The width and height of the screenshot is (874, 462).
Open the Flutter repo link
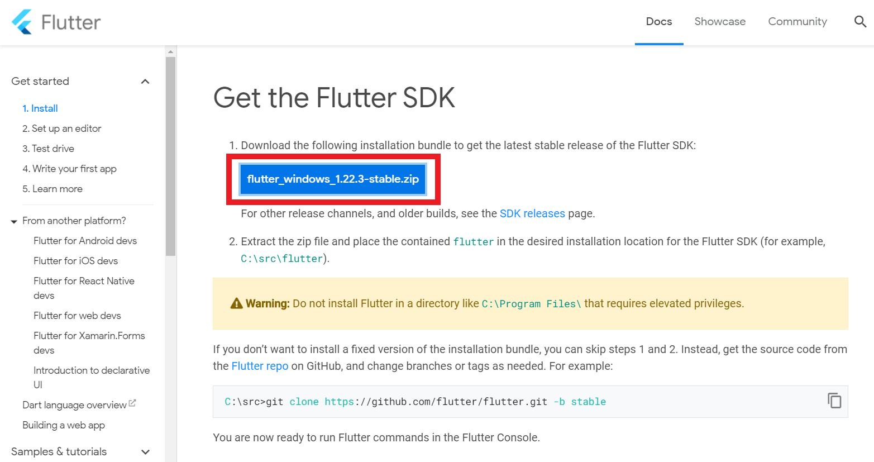tap(260, 366)
